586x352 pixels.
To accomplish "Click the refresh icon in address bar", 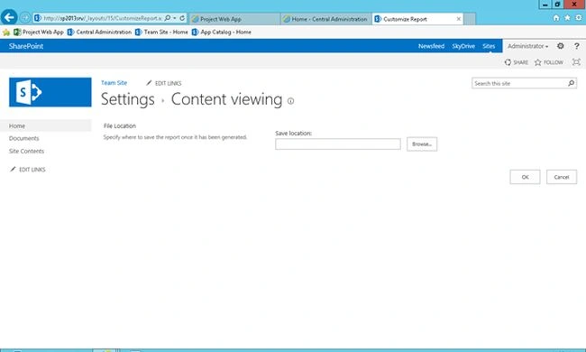I will 182,18.
